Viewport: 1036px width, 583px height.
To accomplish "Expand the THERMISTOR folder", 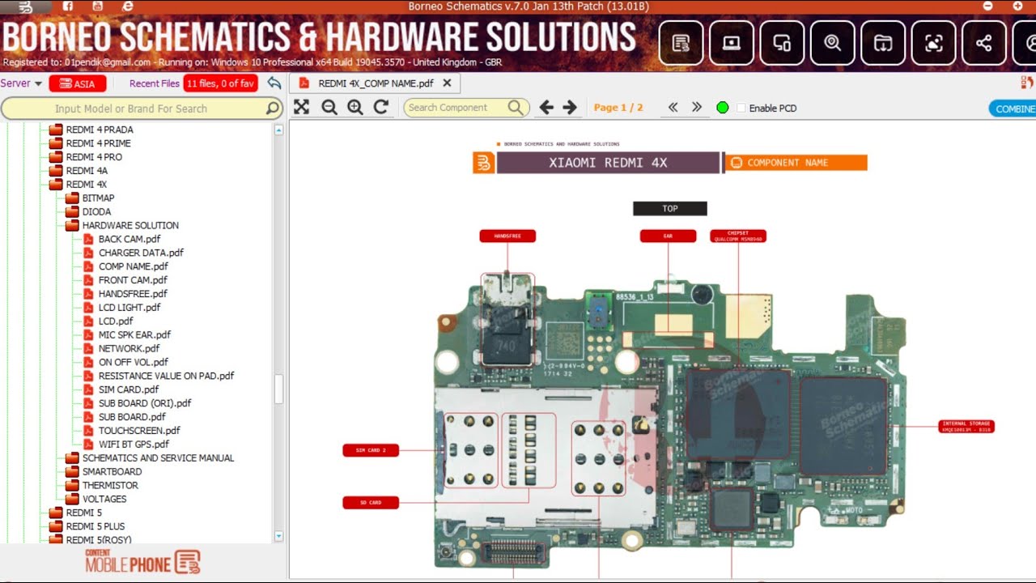I will 72,486.
